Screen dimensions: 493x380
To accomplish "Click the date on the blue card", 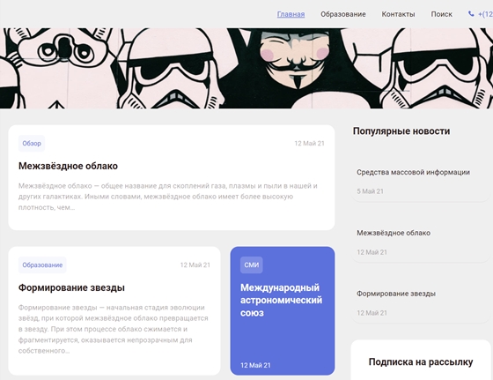I will (x=255, y=365).
